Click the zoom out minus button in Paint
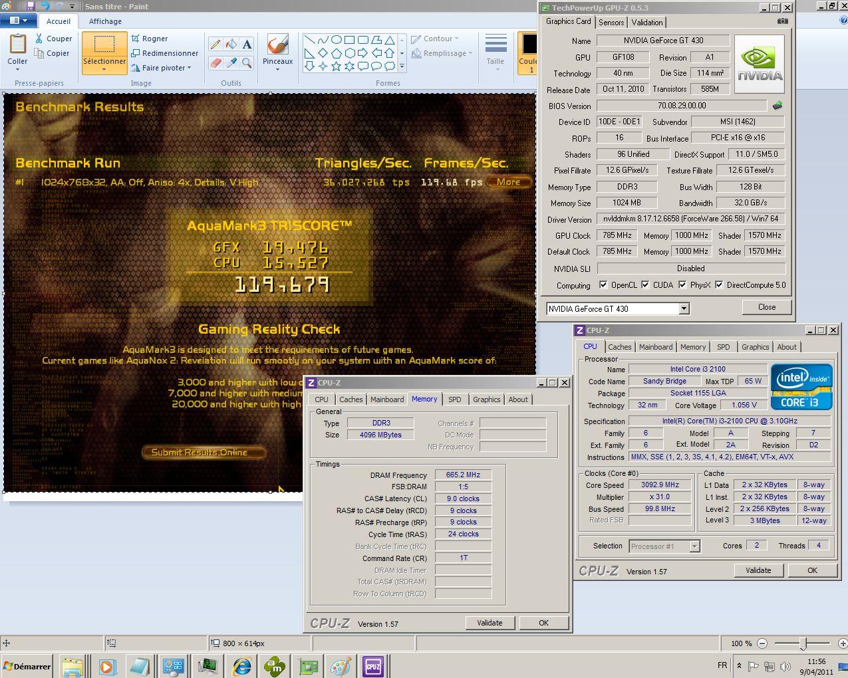Screen dimensions: 848x678 [762, 643]
